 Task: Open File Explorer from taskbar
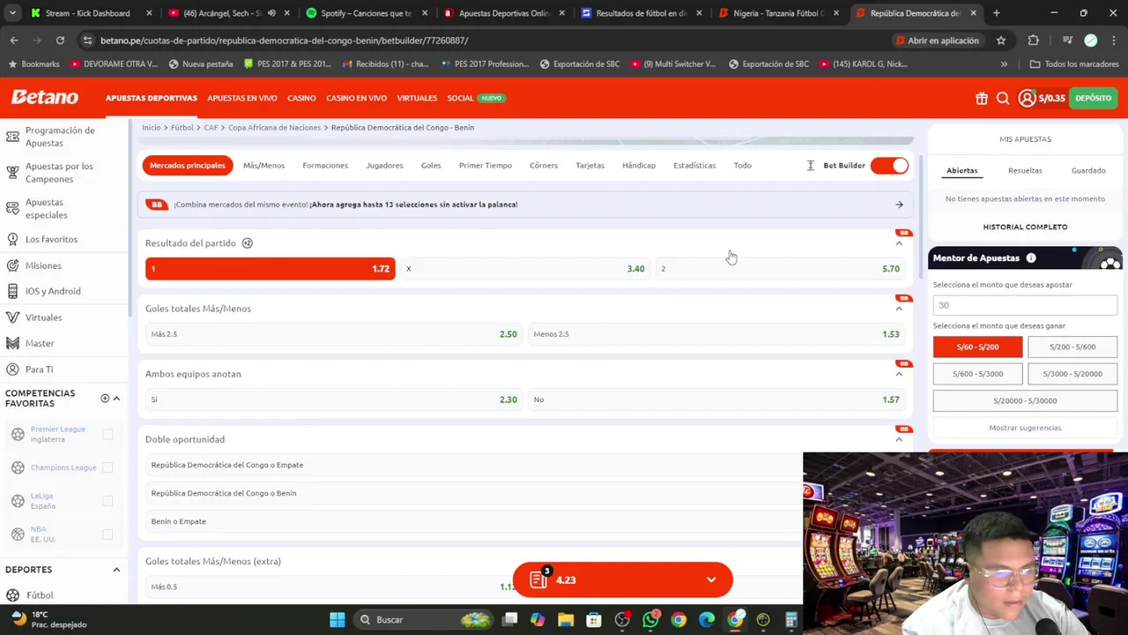(566, 620)
